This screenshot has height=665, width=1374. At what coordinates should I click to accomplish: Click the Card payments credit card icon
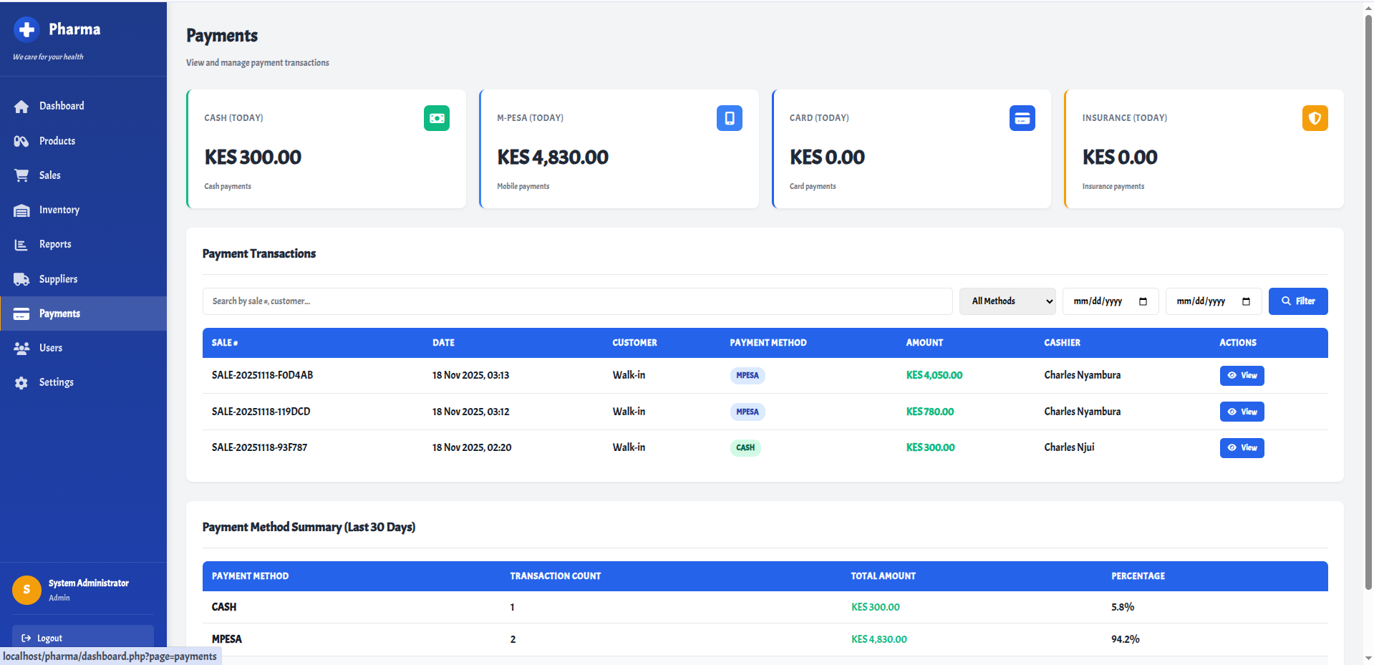click(x=1022, y=118)
